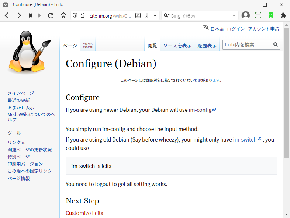This screenshot has height=218, width=290.
Task: Open the ソースを表示 tab
Action: [x=177, y=46]
